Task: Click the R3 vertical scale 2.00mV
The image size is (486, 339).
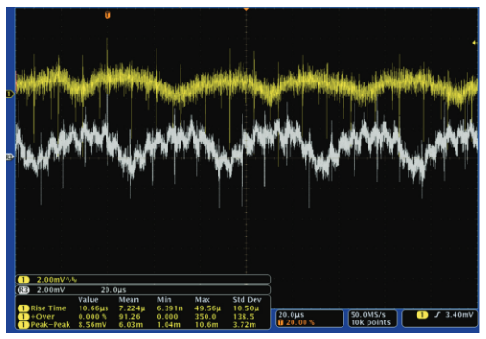Action: tap(51, 290)
